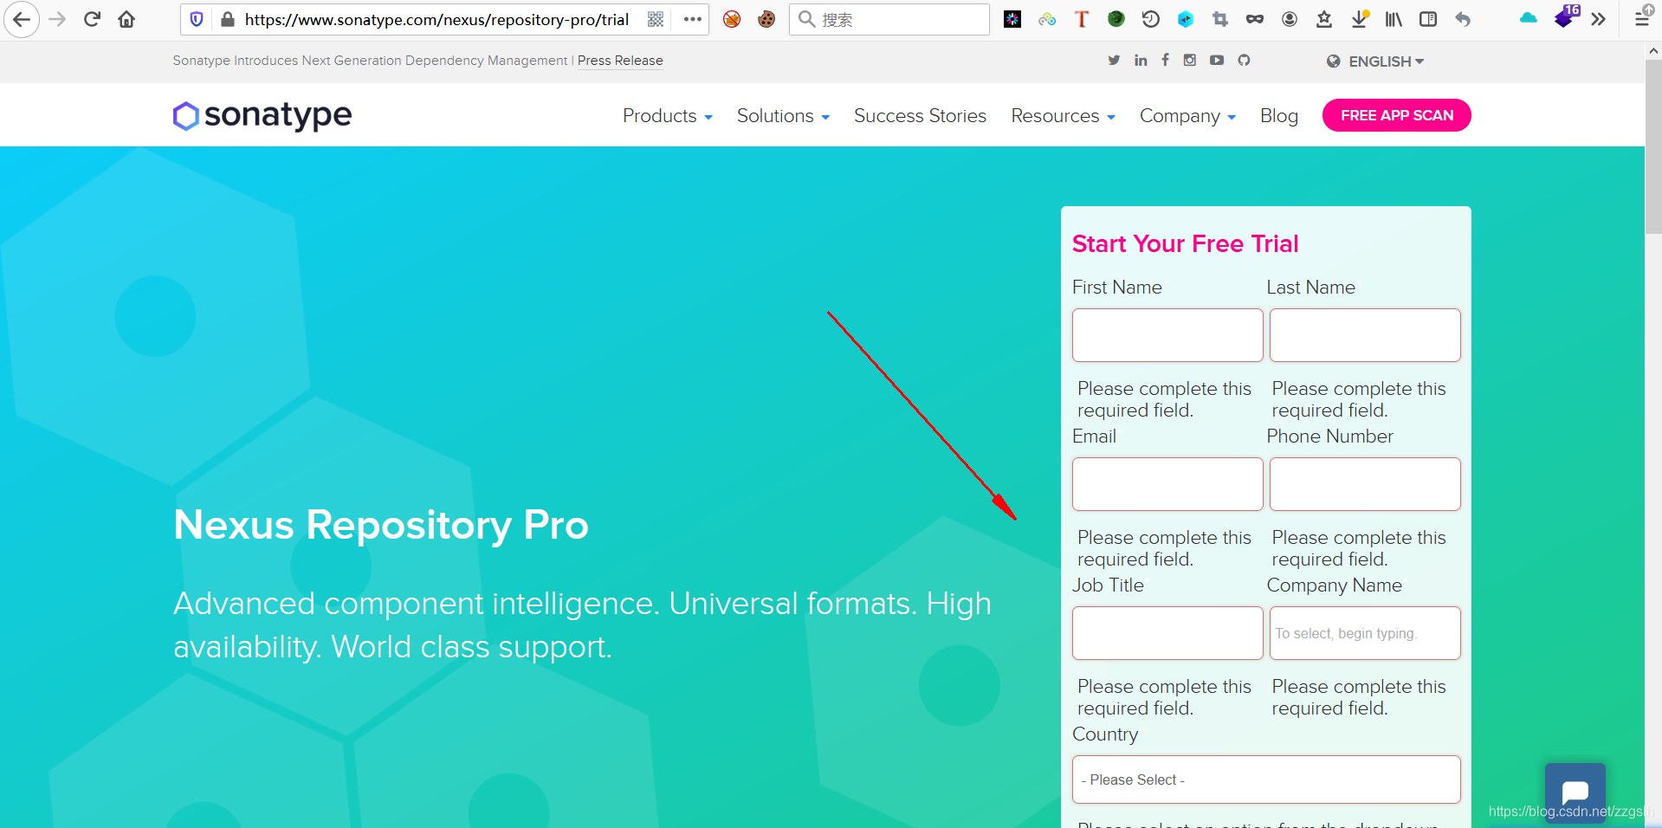
Task: Click the FREE APP SCAN button
Action: pyautogui.click(x=1396, y=115)
